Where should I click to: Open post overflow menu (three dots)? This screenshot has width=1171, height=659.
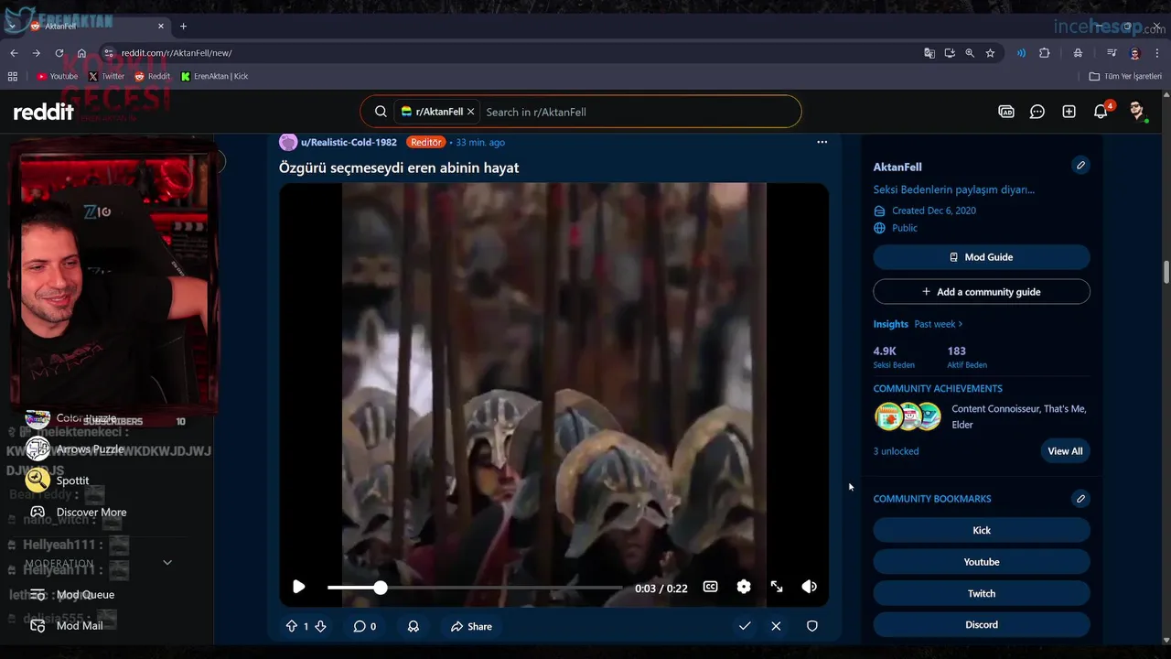tap(822, 142)
